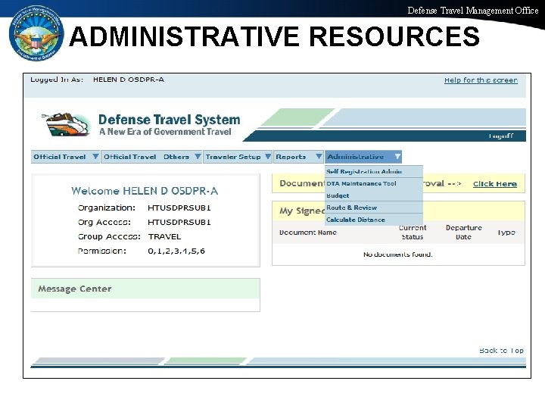Viewport: 545px width, 409px height.
Task: Click the My Signed documents panel heading
Action: (x=302, y=211)
